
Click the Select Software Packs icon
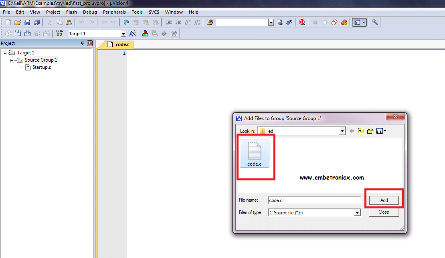174,34
